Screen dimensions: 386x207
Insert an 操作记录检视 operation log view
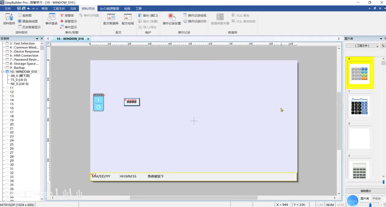pos(195,15)
